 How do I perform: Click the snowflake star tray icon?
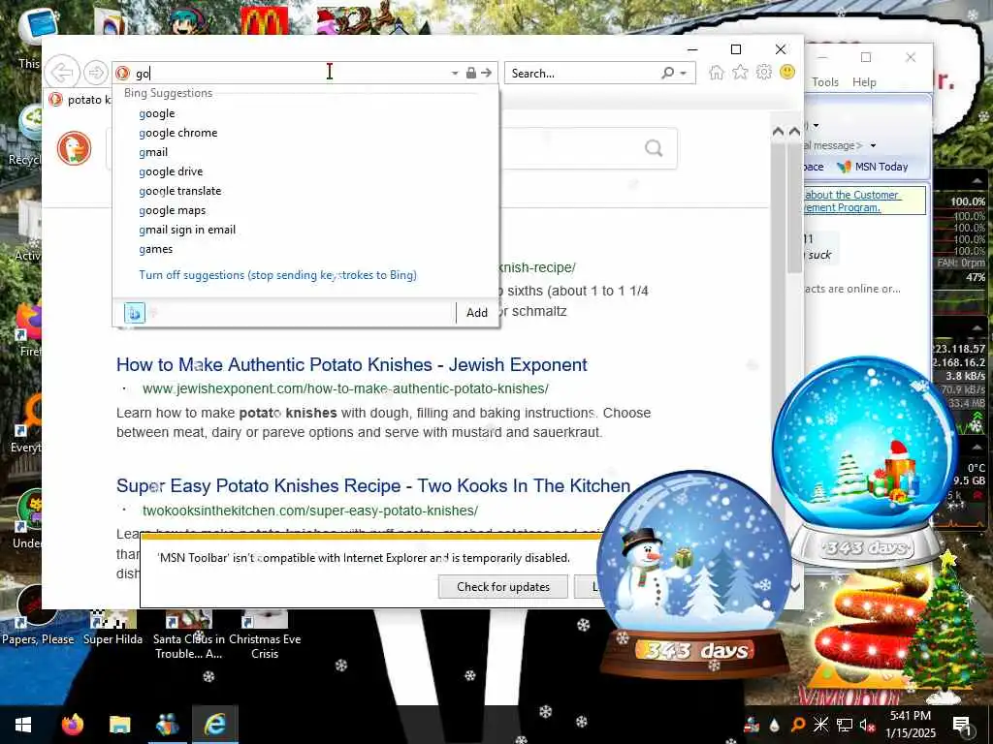point(820,725)
